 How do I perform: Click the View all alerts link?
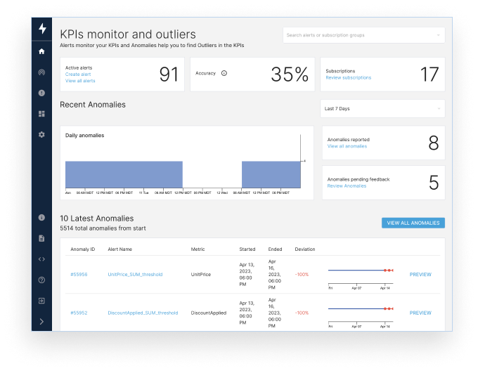pyautogui.click(x=80, y=81)
